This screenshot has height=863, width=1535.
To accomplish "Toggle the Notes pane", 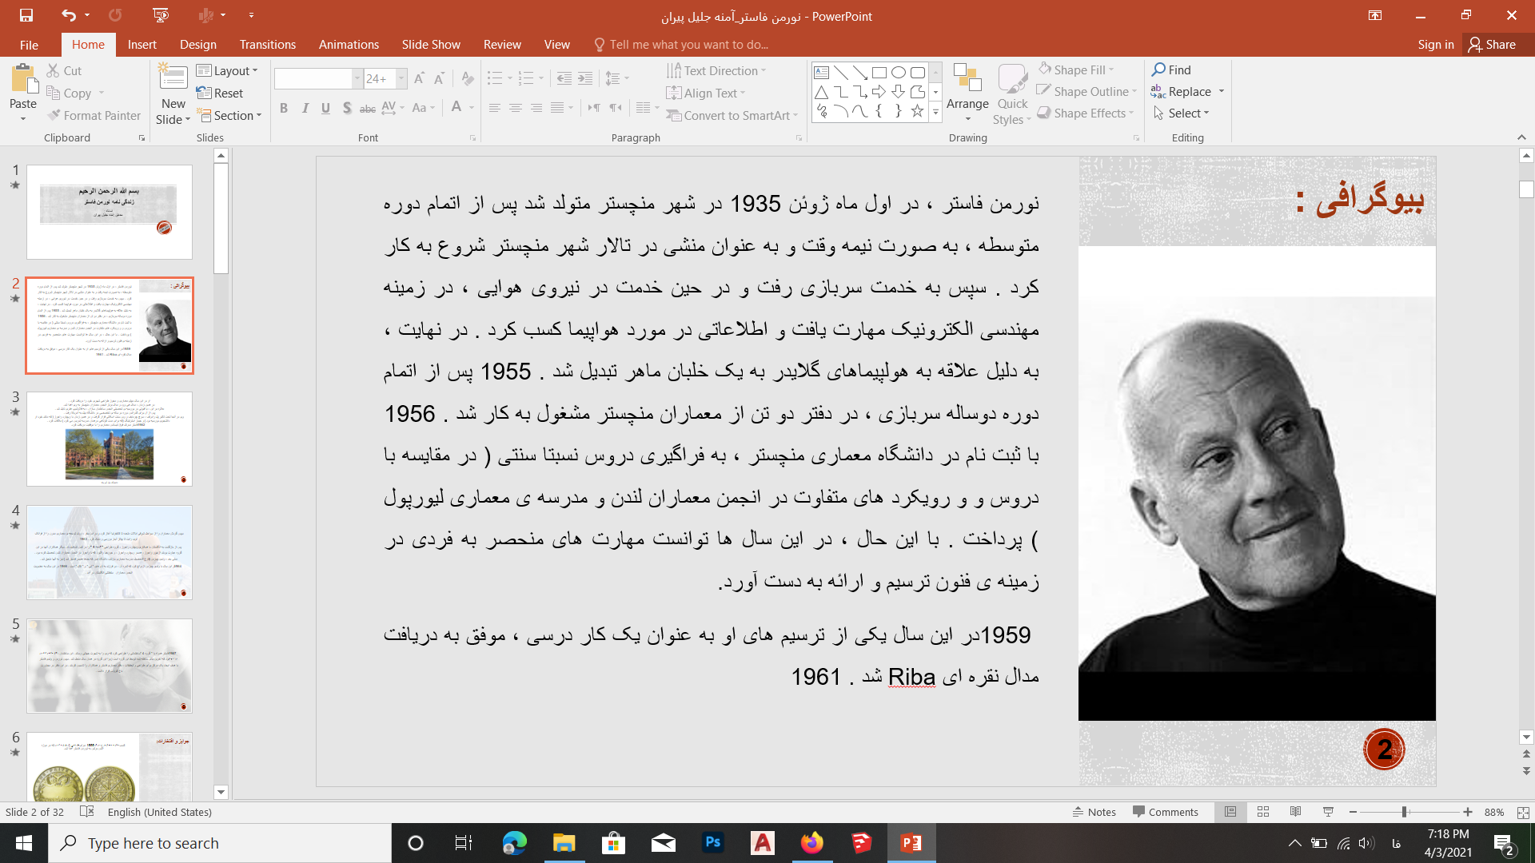I will pyautogui.click(x=1094, y=812).
